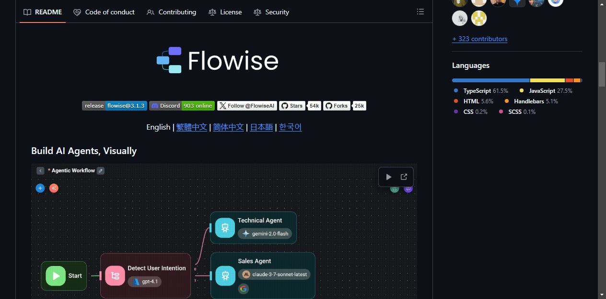Click the purple chat icon on canvas
Image resolution: width=606 pixels, height=299 pixels.
(x=408, y=189)
